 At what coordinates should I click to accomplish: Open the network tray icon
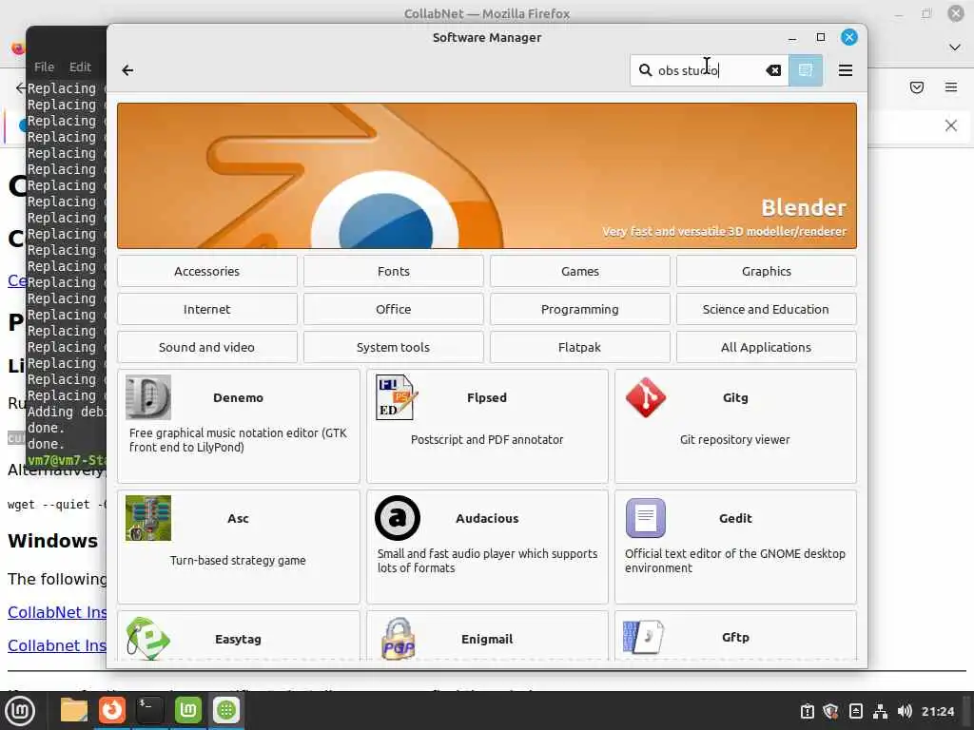(x=880, y=711)
